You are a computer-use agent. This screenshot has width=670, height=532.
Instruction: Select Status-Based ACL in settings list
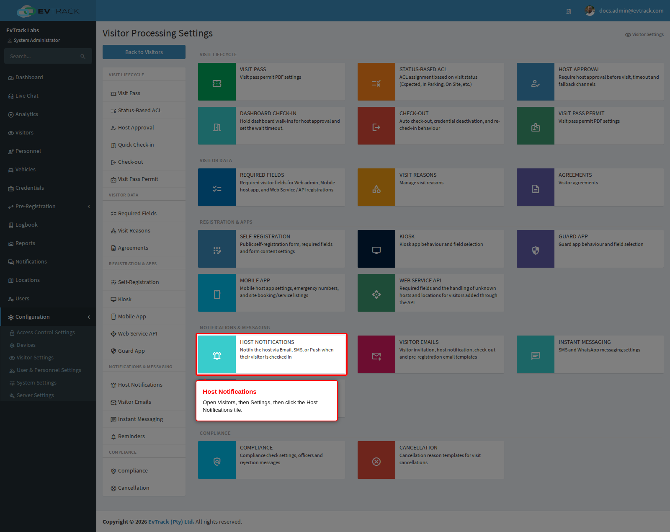pyautogui.click(x=144, y=111)
